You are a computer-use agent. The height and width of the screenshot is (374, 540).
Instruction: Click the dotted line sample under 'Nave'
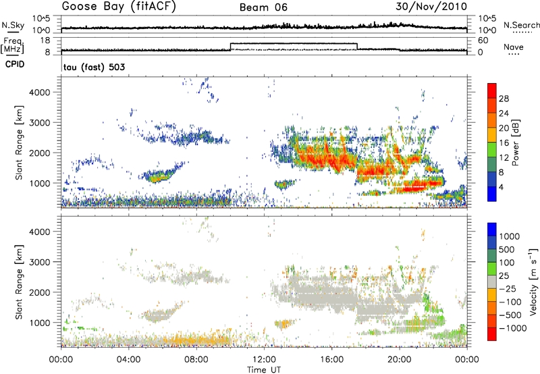(x=514, y=55)
